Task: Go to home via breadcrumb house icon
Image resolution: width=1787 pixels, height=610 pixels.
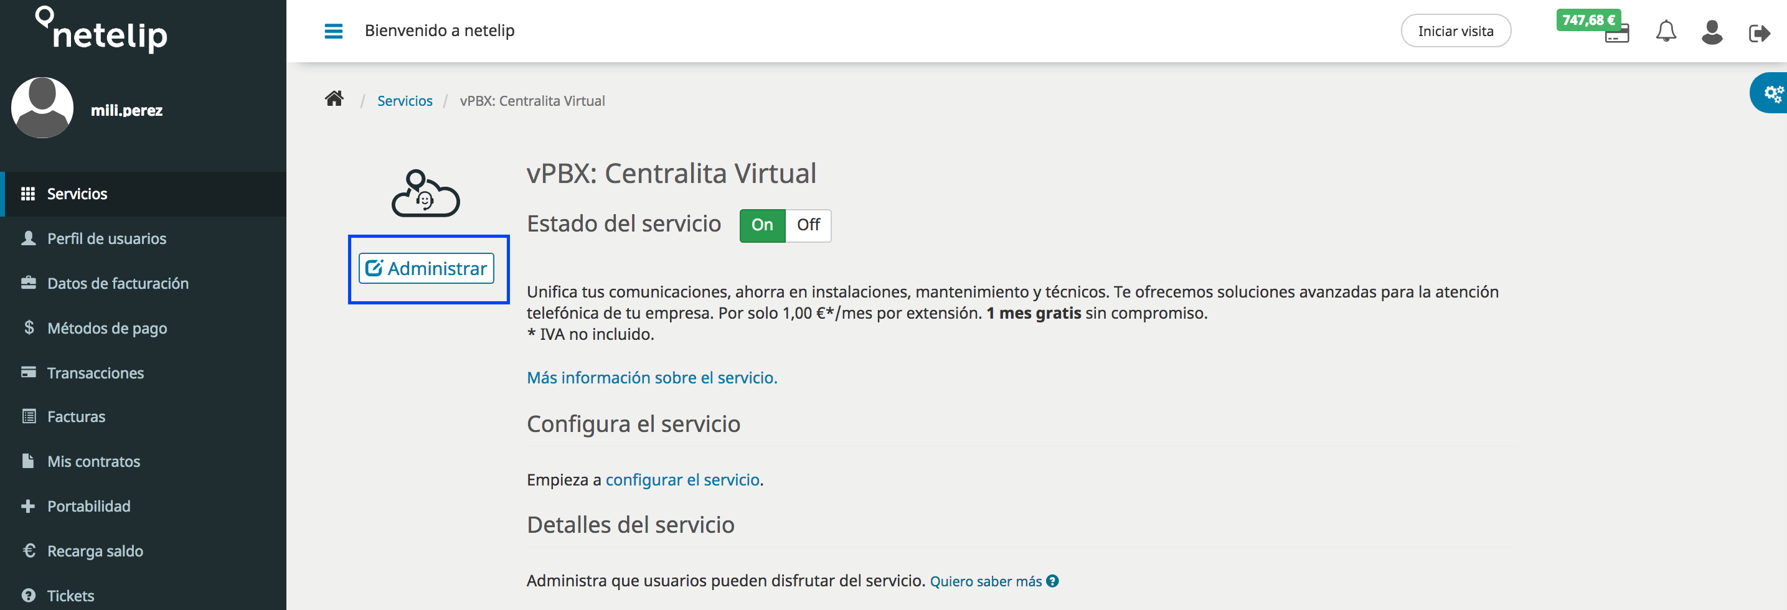Action: pos(334,98)
